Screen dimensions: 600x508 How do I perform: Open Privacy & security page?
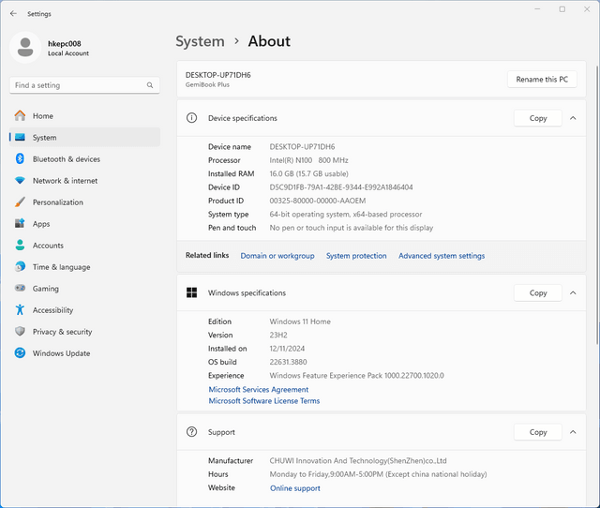coord(84,331)
